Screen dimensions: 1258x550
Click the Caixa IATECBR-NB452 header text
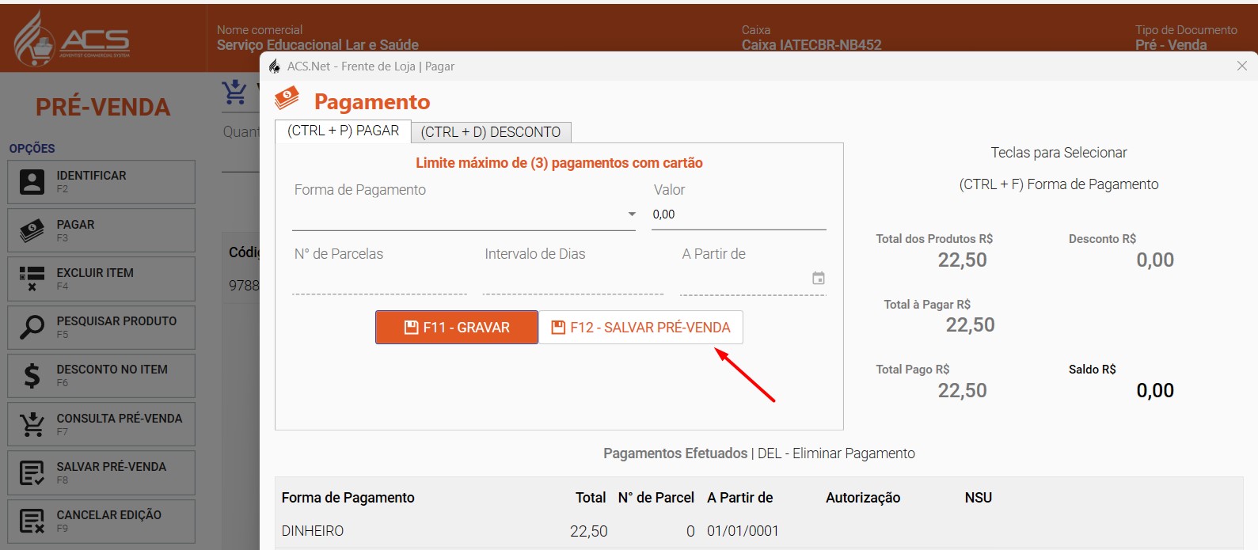[x=811, y=45]
